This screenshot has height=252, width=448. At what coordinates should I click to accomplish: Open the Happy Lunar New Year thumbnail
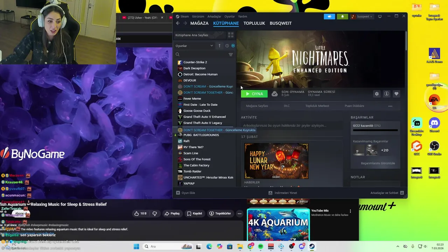[276, 161]
